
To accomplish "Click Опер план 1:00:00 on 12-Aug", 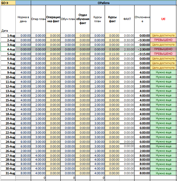I will [x=38, y=86].
